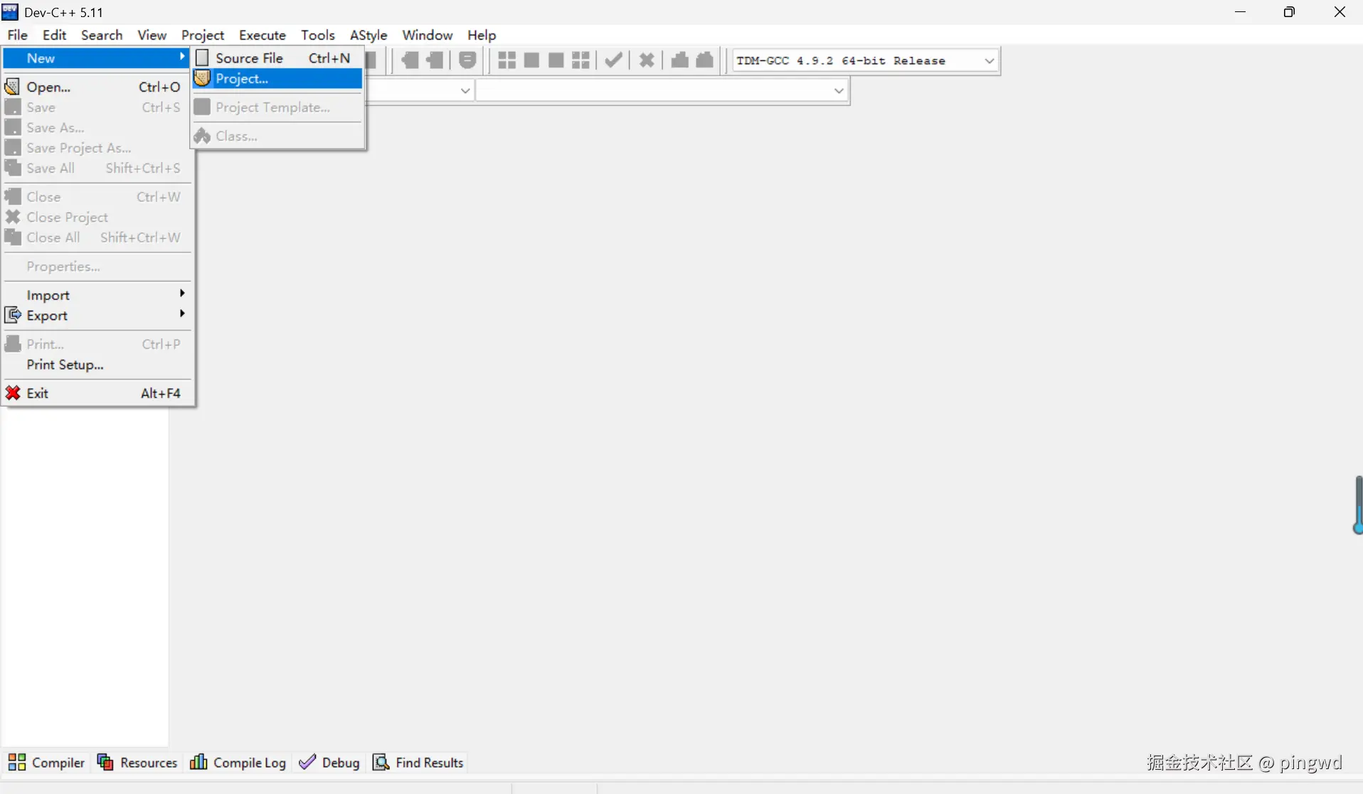The width and height of the screenshot is (1363, 794).
Task: Click Print... in the File menu
Action: 97,344
